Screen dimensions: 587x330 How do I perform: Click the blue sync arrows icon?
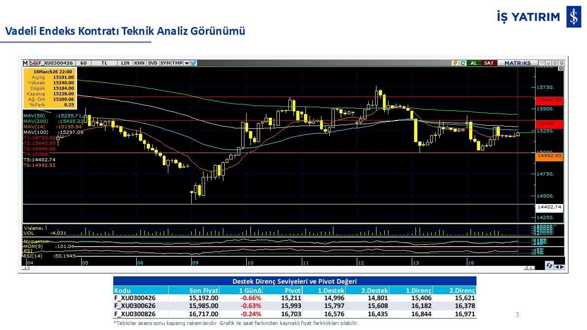pyautogui.click(x=549, y=265)
